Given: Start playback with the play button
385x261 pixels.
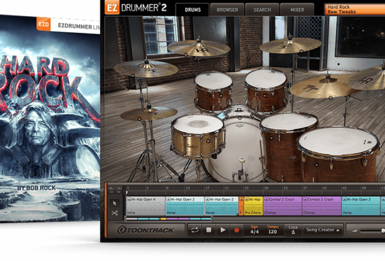Looking at the screenshot, I should tap(223, 230).
